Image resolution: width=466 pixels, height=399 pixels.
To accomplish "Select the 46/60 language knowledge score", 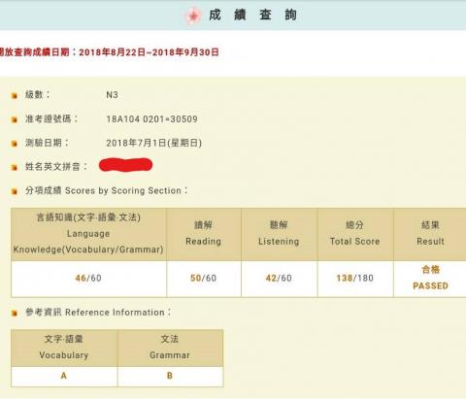I will pyautogui.click(x=88, y=278).
